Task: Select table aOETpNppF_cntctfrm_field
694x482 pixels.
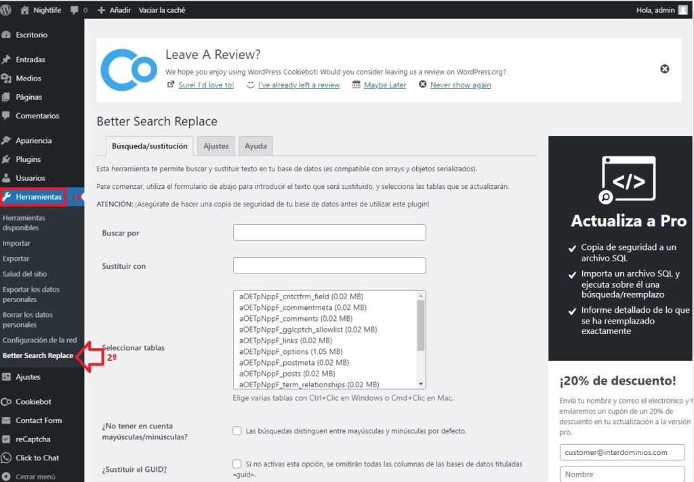Action: click(x=301, y=297)
